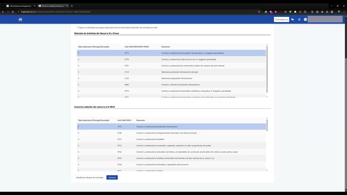347x195 pixels.
Task: Select the 'Înscriere mențiuni persoane' tab
Action: (53, 6)
